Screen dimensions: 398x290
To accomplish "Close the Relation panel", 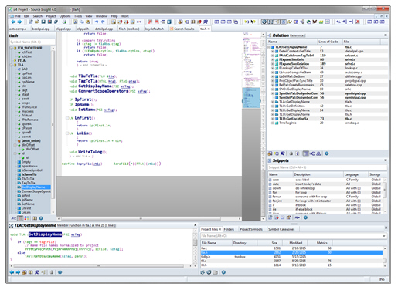I will 386,35.
